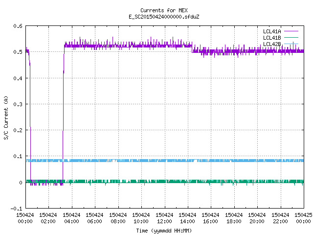Click the y-axis tick value -0.1
This screenshot has width=313, height=235.
pyautogui.click(x=16, y=209)
